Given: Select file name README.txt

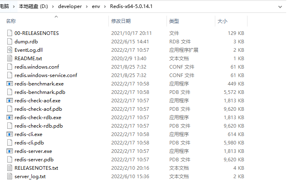Looking at the screenshot, I should click(x=28, y=58).
